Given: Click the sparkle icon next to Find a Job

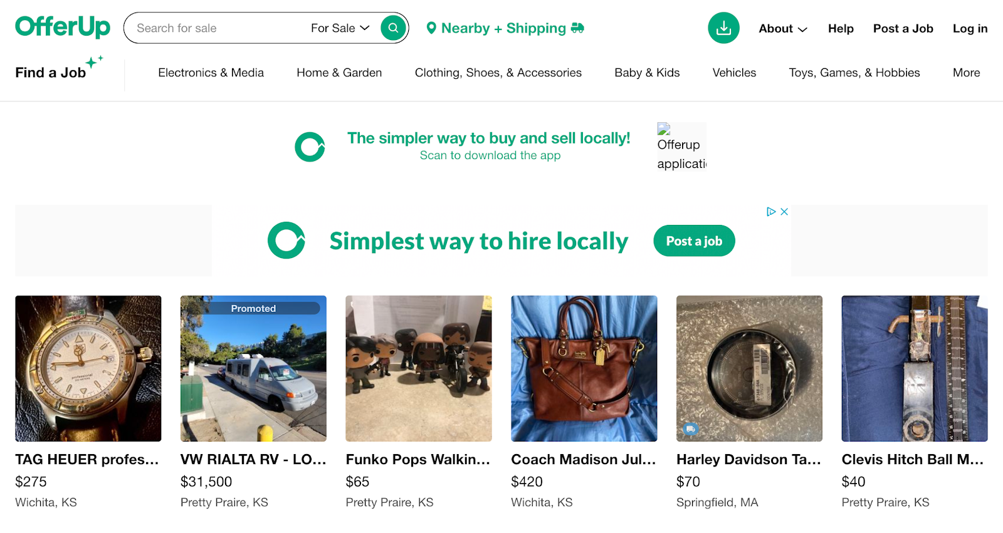Looking at the screenshot, I should (94, 63).
